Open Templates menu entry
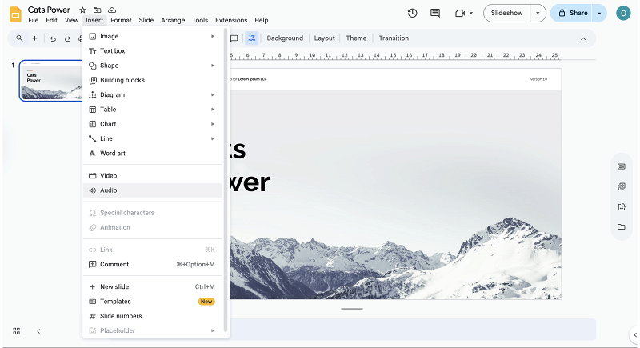The height and width of the screenshot is (348, 640). click(152, 302)
